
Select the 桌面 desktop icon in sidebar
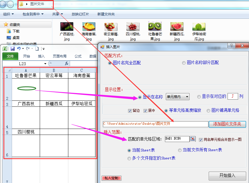[16, 38]
